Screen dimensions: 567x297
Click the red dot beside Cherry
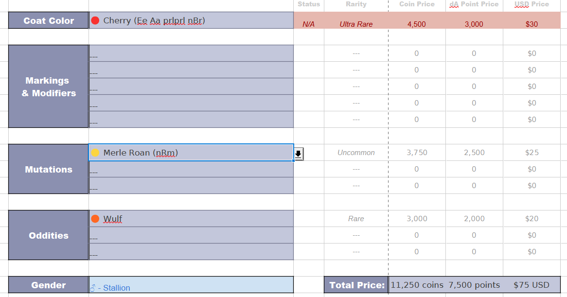[95, 20]
